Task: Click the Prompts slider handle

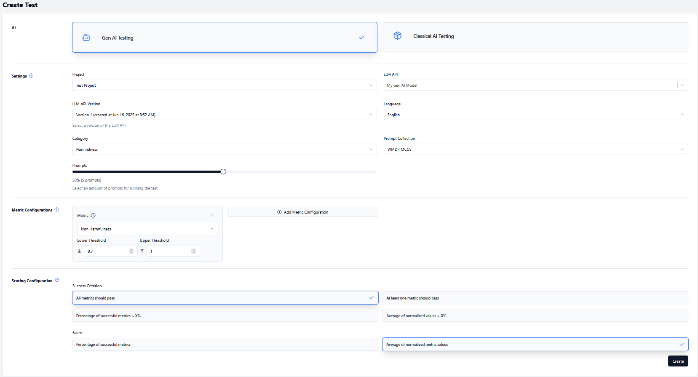Action: point(223,171)
